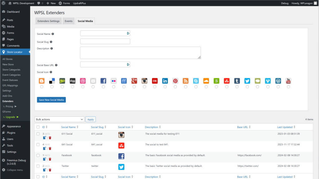
Task: Delete the Twitter social media entry
Action: pos(50,170)
